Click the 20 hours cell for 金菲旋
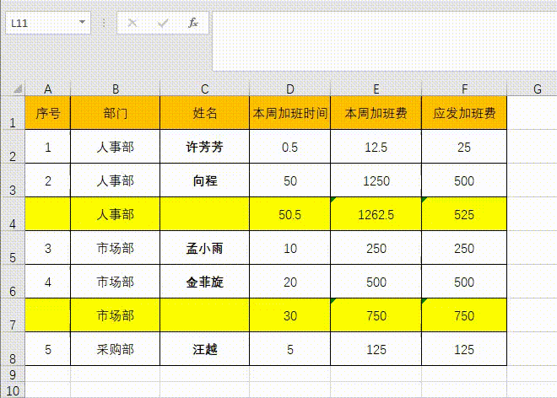The image size is (557, 398). [289, 282]
